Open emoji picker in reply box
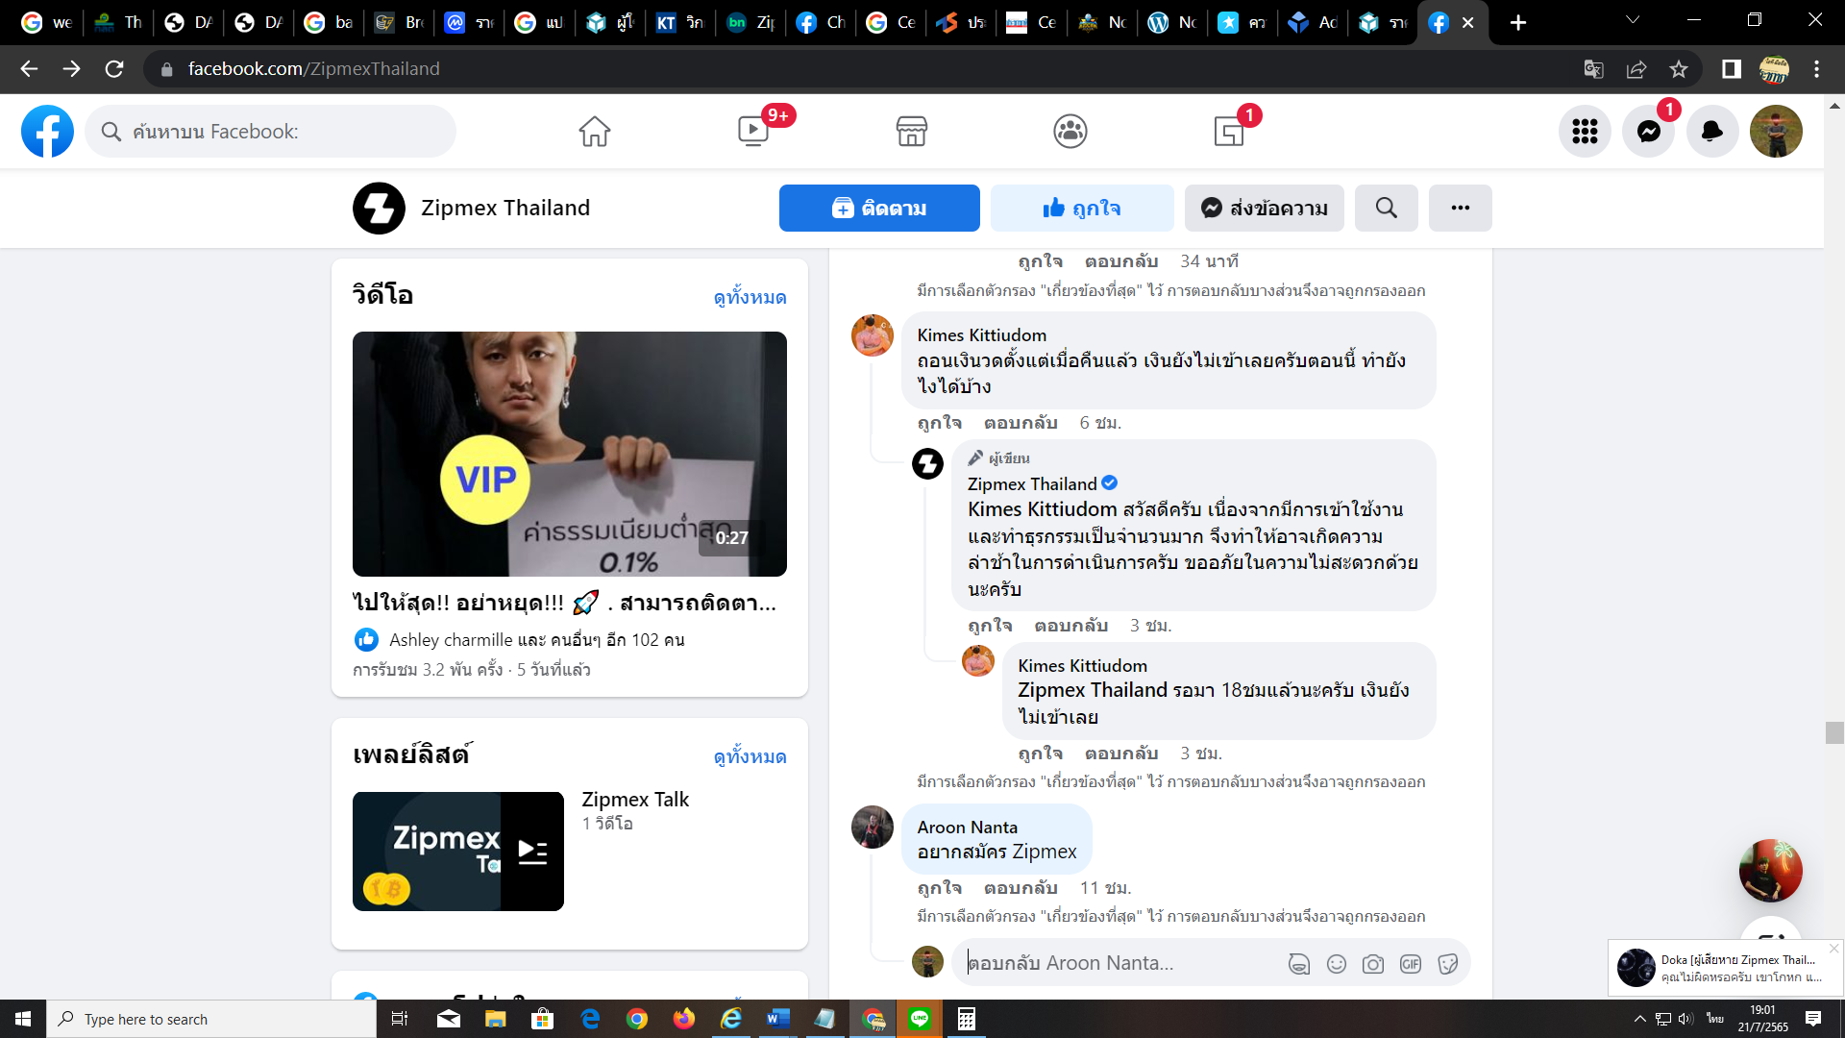Image resolution: width=1845 pixels, height=1038 pixels. point(1337,964)
